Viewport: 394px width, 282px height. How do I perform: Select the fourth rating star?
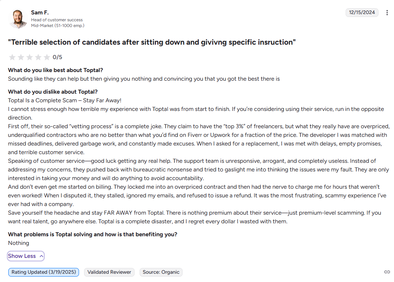click(x=38, y=57)
